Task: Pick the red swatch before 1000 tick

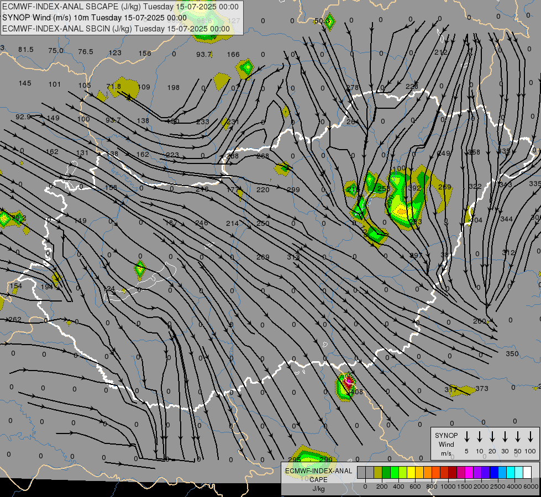Action: pyautogui.click(x=444, y=472)
